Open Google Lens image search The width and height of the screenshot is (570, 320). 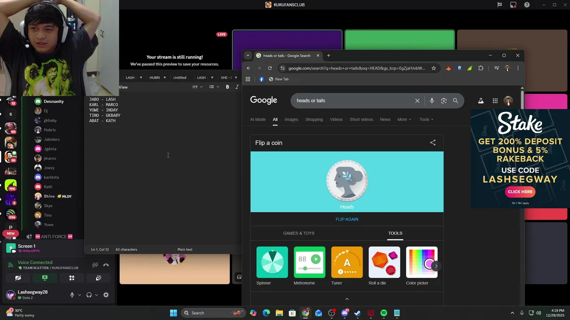pos(444,101)
